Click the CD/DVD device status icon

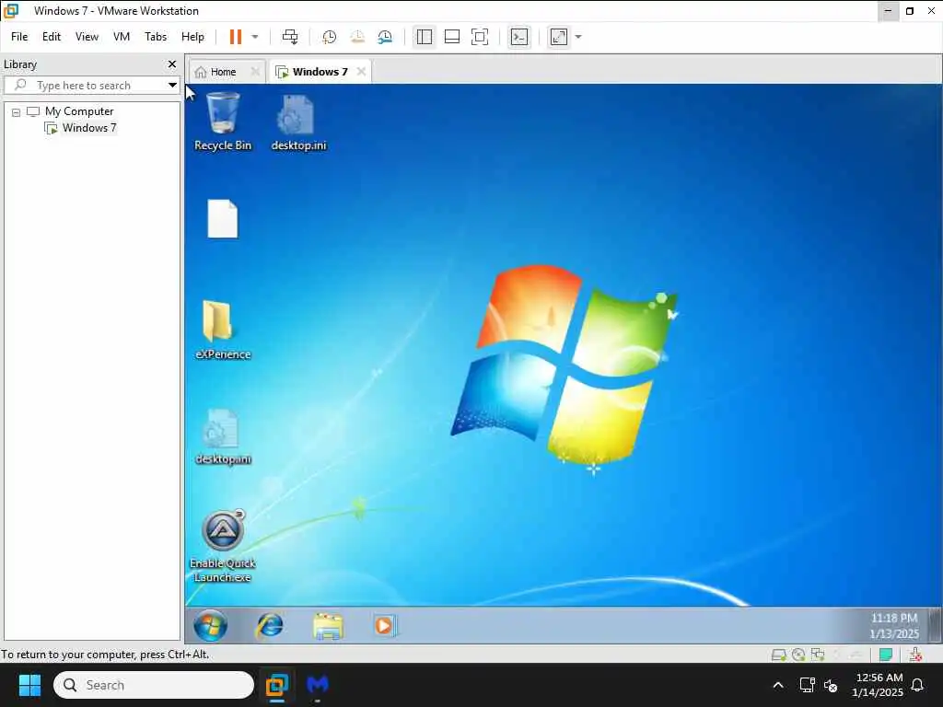798,655
